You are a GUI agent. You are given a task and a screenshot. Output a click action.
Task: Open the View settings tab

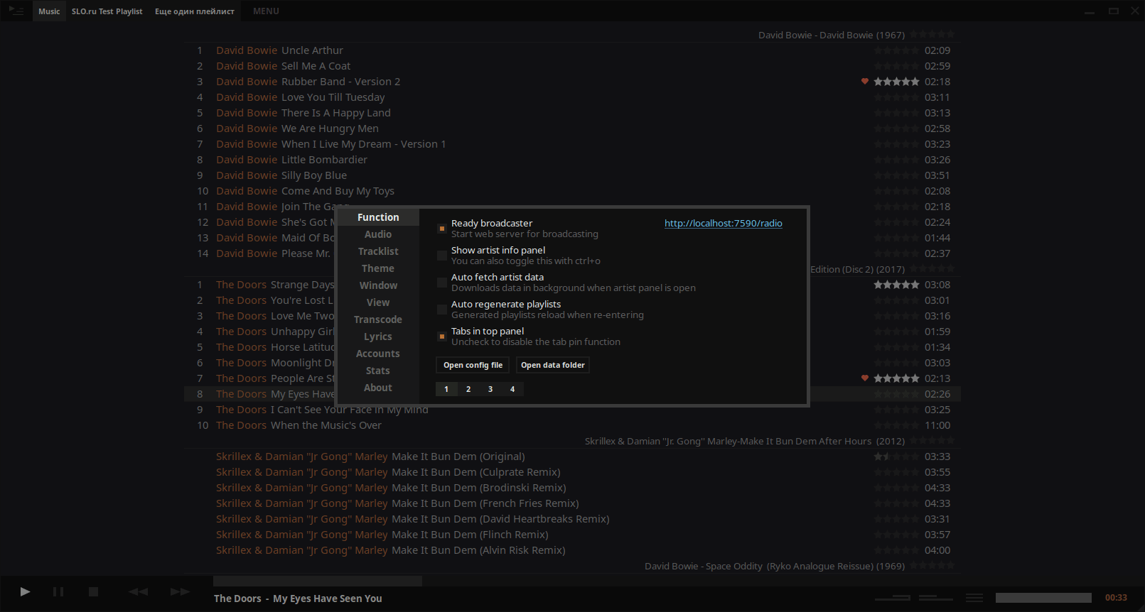378,302
